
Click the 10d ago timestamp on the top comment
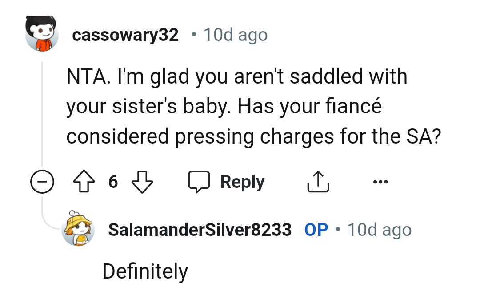click(x=236, y=35)
